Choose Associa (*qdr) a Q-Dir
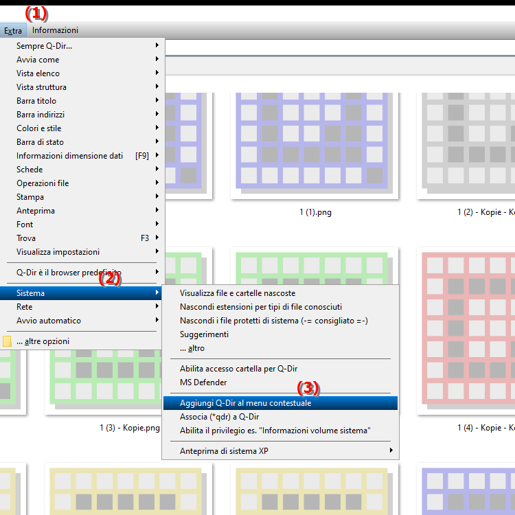 [280, 417]
